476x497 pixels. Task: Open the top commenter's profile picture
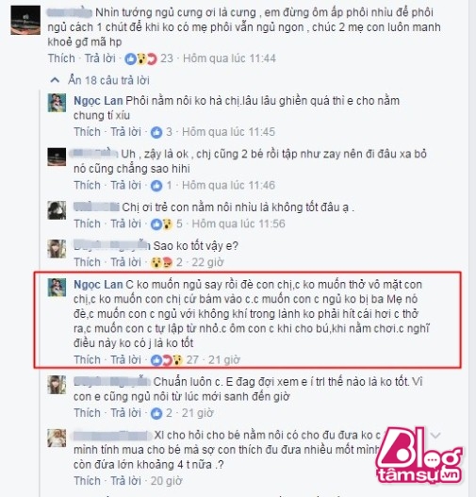tap(25, 20)
